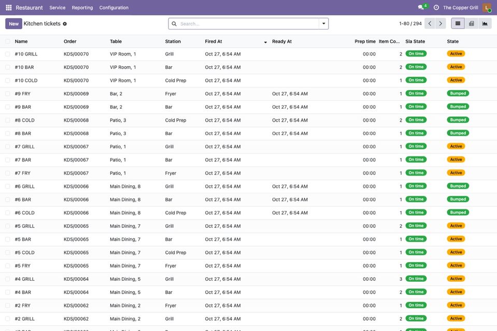Check the #6 BAR ticket checkbox
497x331 pixels.
click(8, 199)
